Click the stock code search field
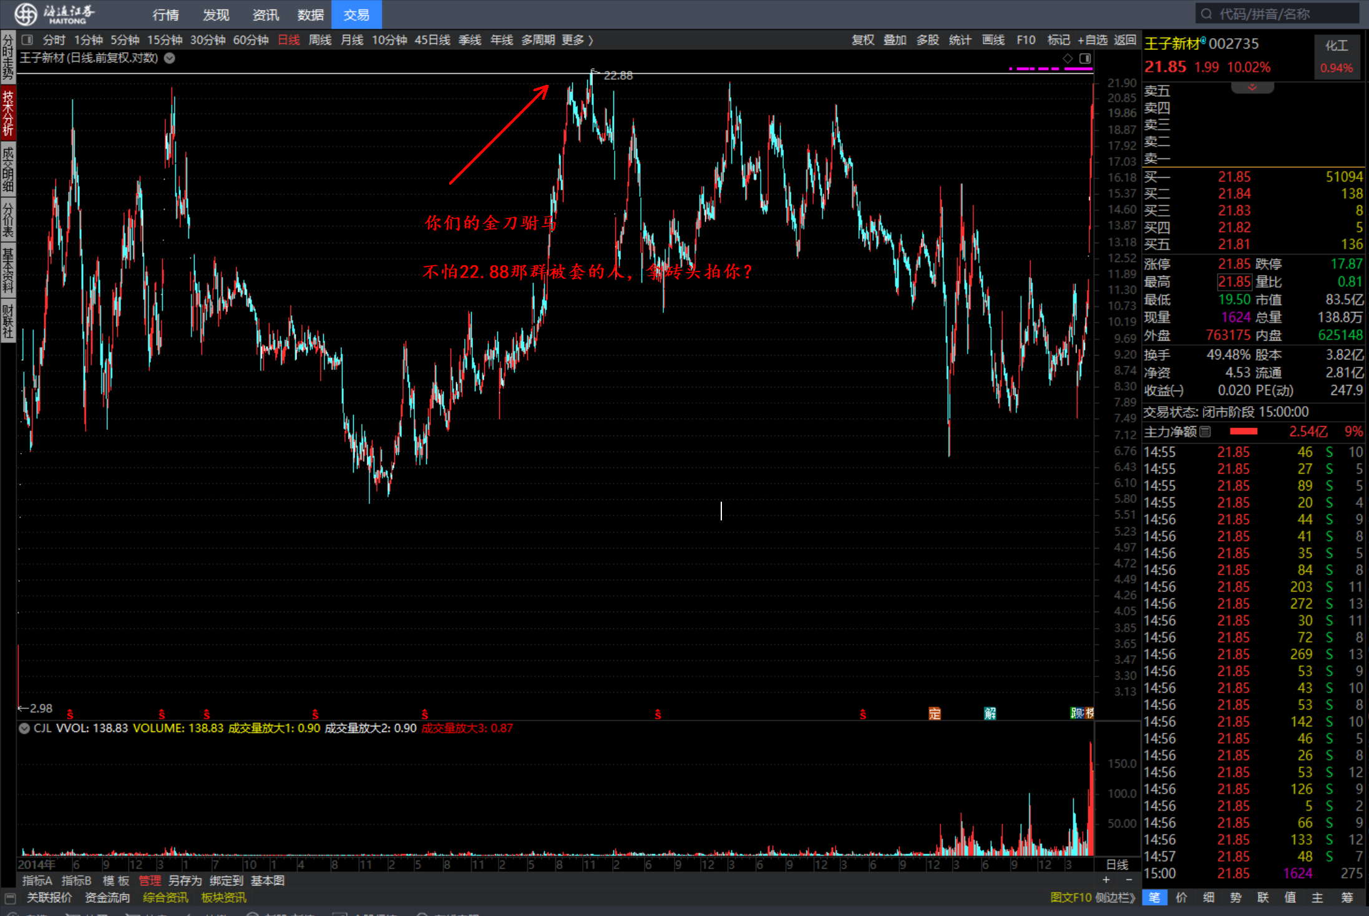The image size is (1369, 916). (1278, 14)
